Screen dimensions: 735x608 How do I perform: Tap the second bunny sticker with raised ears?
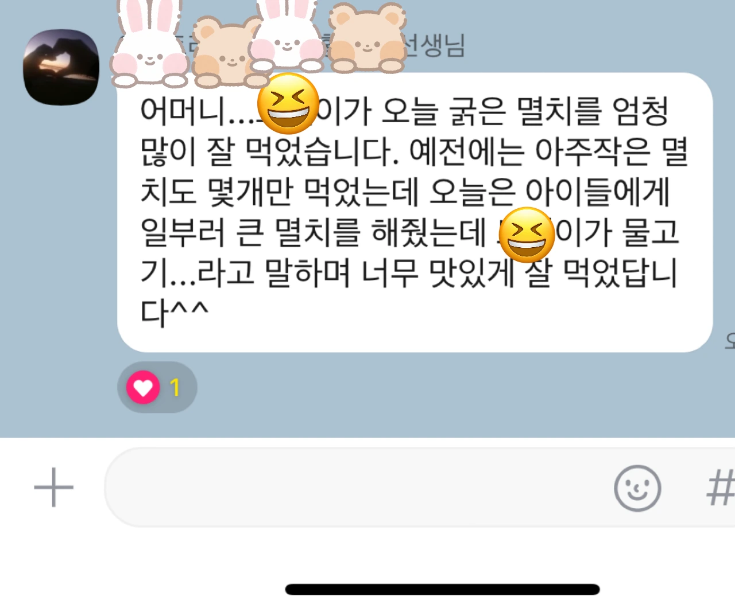(x=287, y=36)
